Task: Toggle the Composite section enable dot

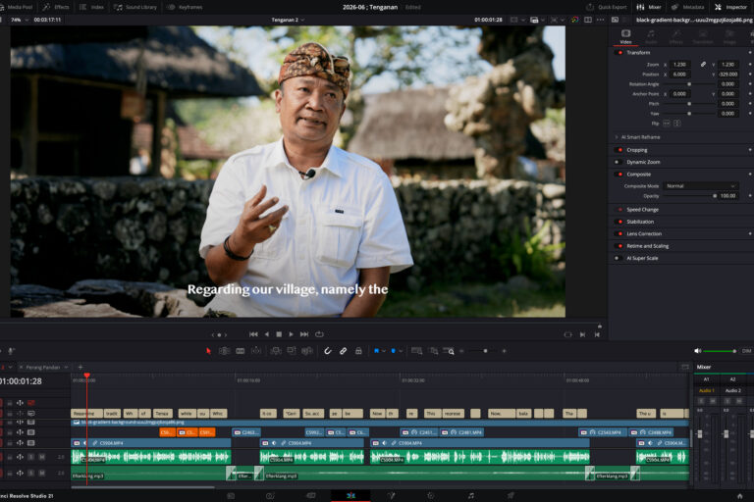Action: coord(619,174)
